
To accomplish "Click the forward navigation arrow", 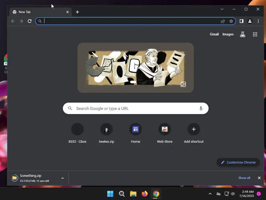I will (21, 21).
